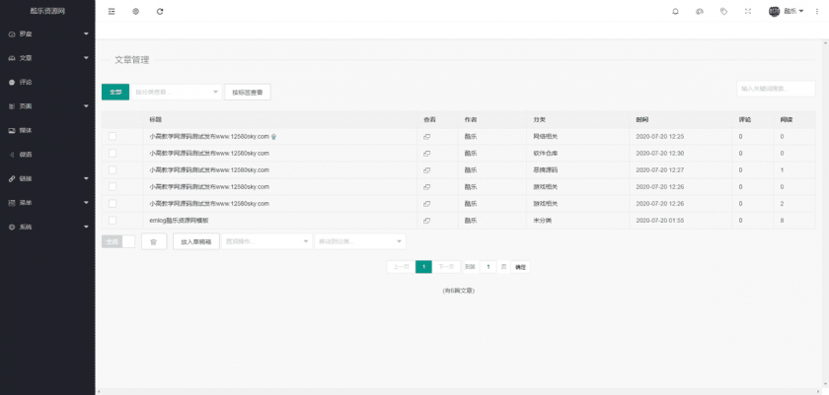Click the refresh icon in the top bar

160,11
